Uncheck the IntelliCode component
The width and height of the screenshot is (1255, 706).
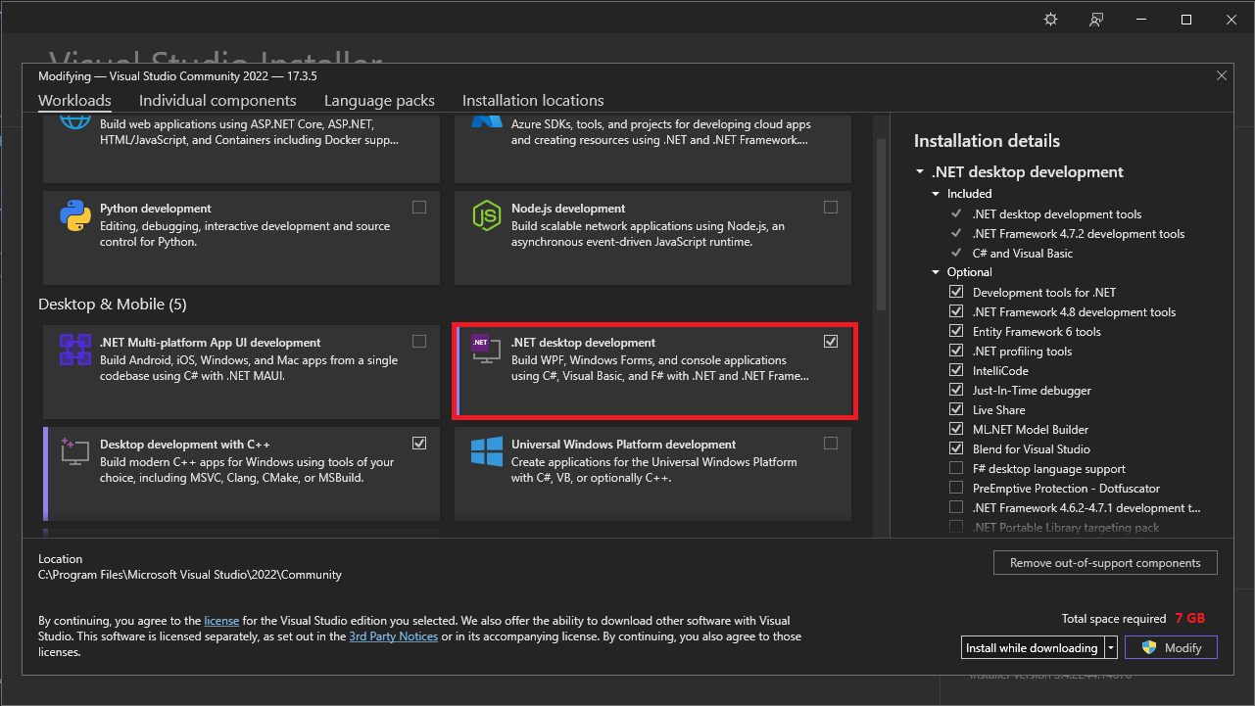click(x=956, y=371)
